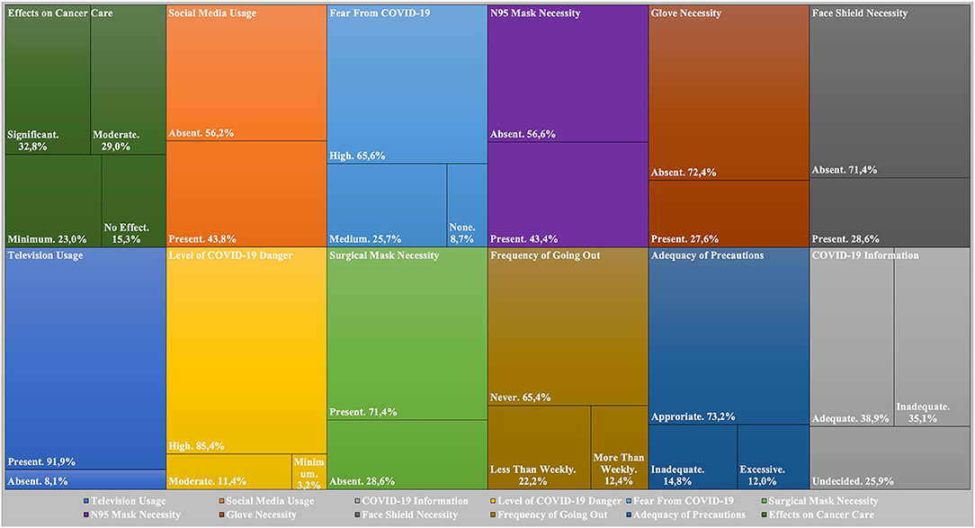Click the Effects on Cancer Care legend swatch
The height and width of the screenshot is (528, 975).
pyautogui.click(x=765, y=515)
